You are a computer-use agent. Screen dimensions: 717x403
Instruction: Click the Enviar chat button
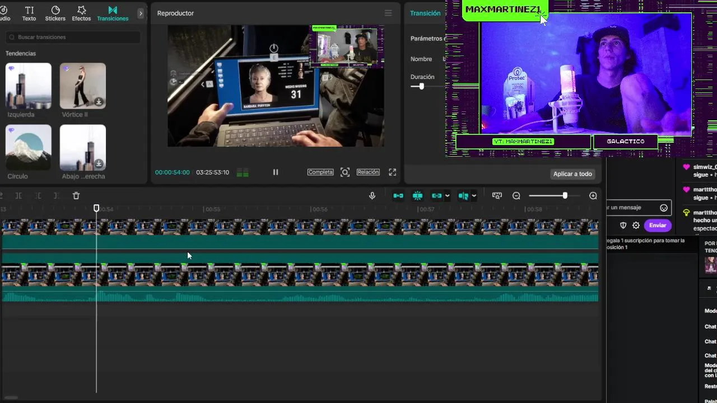coord(658,225)
